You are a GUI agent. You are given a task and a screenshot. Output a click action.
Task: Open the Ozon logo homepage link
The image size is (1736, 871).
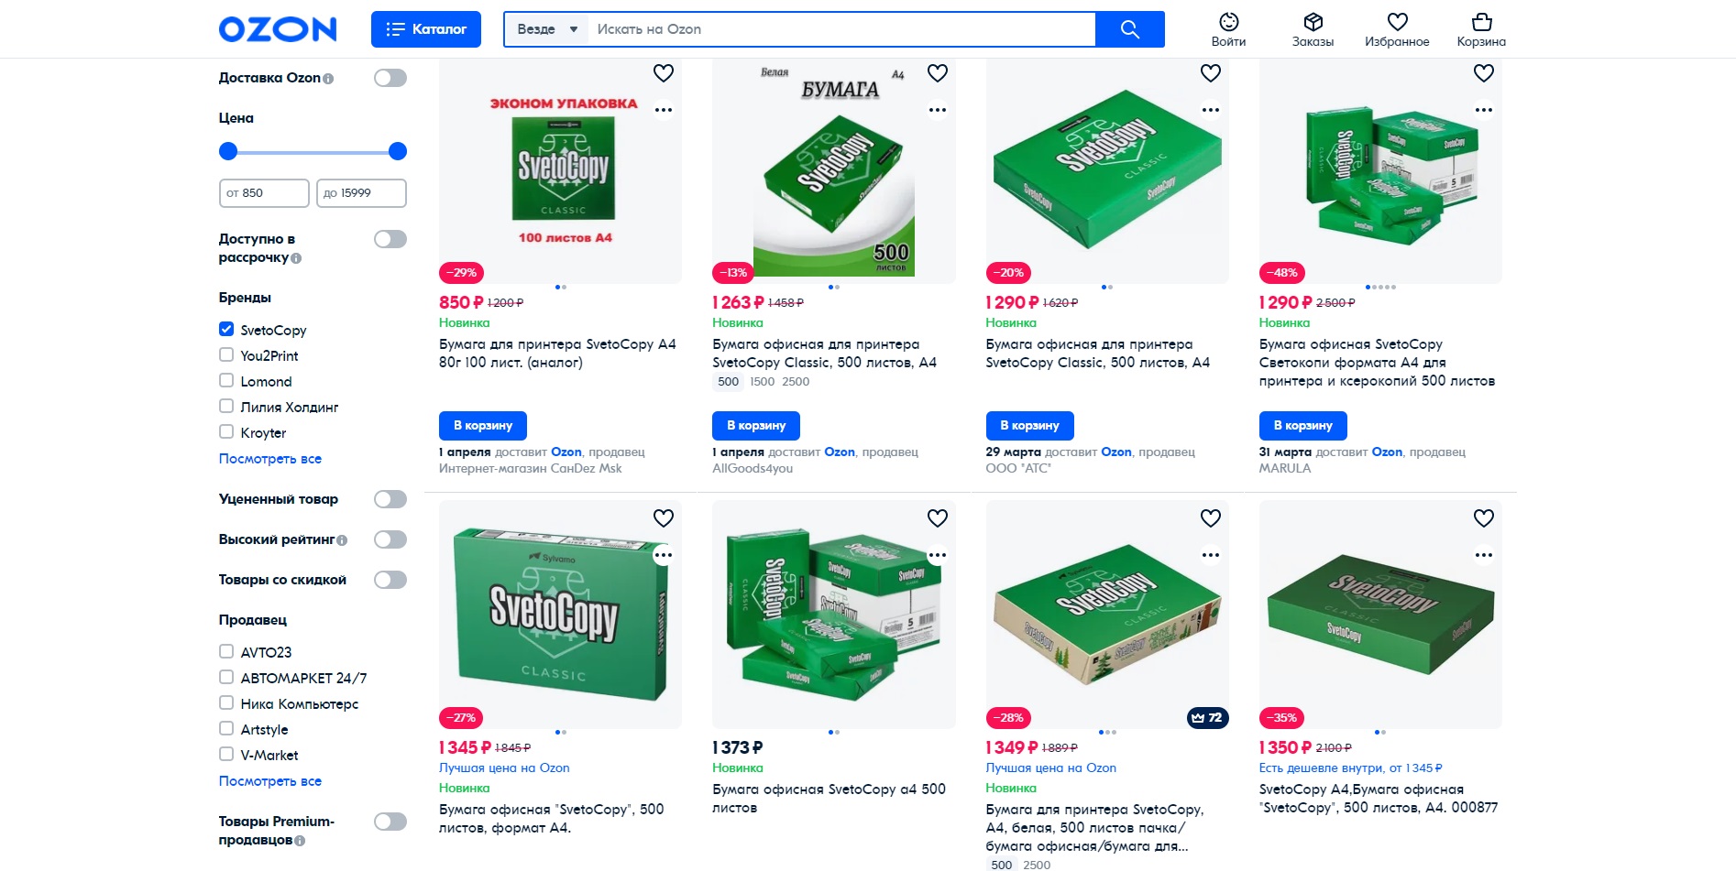coord(277,29)
